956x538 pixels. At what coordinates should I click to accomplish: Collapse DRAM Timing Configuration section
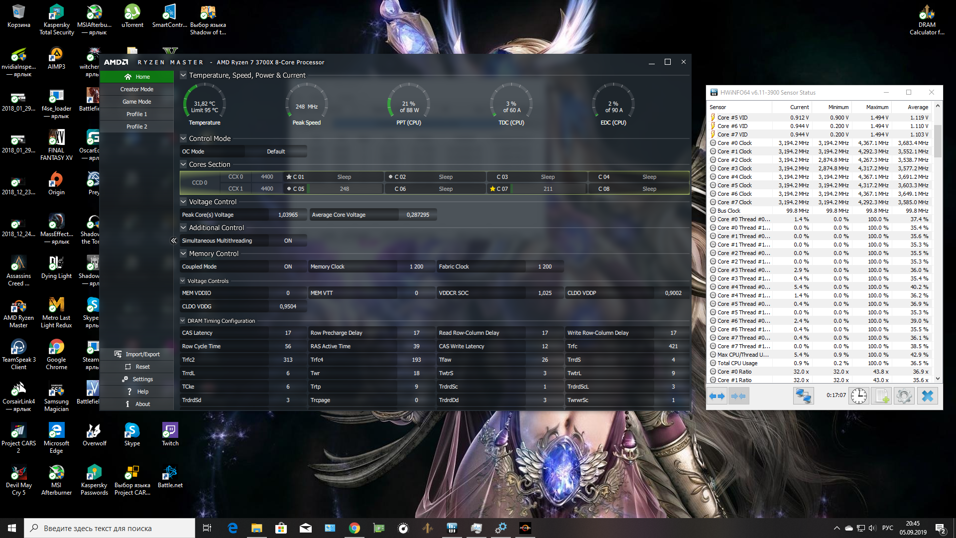[x=183, y=321]
